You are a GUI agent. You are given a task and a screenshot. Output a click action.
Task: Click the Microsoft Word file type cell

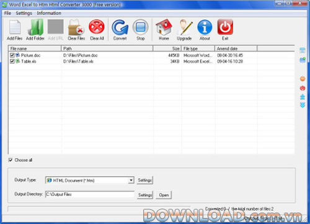(x=198, y=55)
